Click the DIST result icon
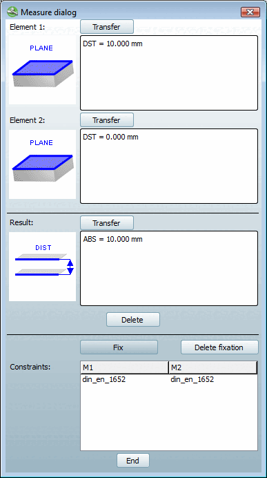Screen dimensions: 267x478 (x=42, y=267)
